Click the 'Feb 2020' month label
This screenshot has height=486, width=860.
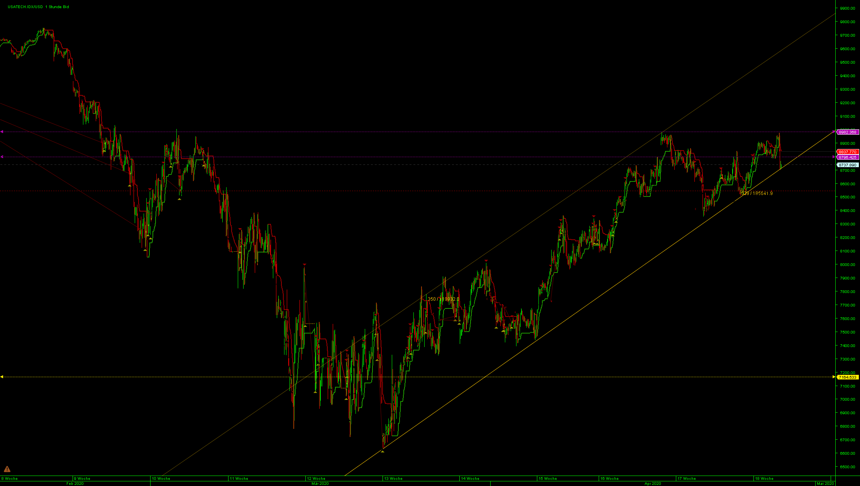(75, 483)
